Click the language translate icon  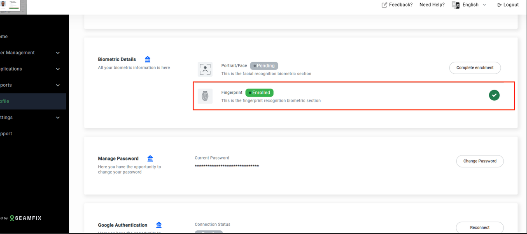[455, 5]
